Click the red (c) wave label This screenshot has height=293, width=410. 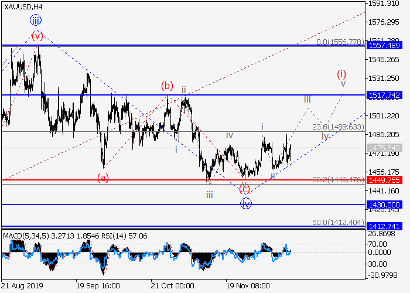coord(245,189)
